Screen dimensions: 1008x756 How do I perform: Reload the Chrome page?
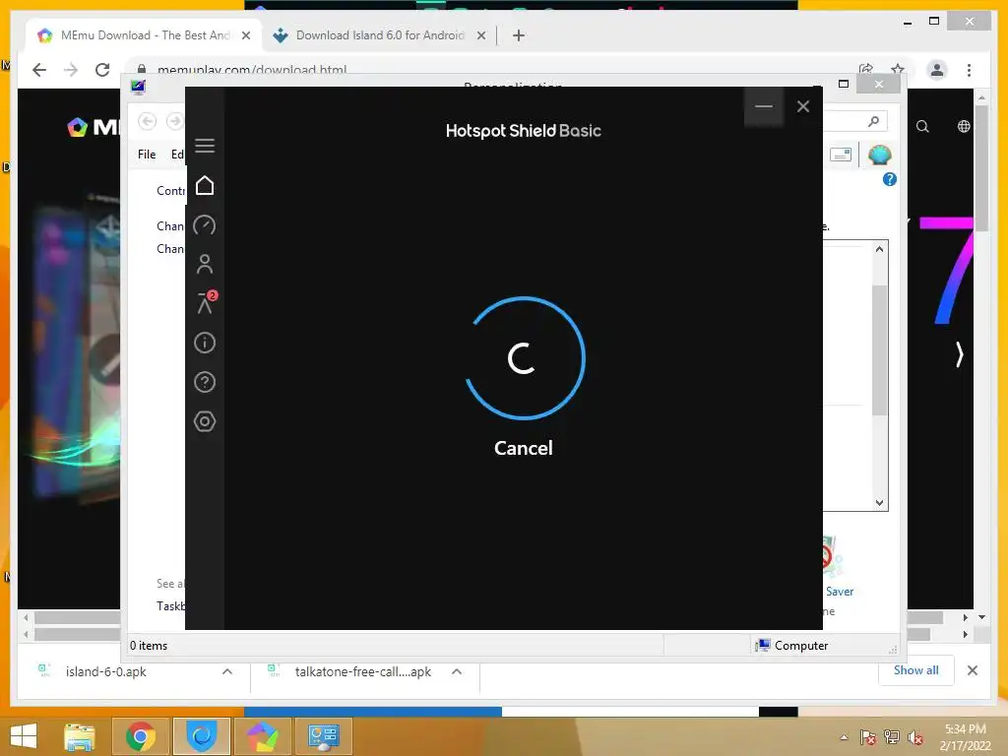point(102,70)
